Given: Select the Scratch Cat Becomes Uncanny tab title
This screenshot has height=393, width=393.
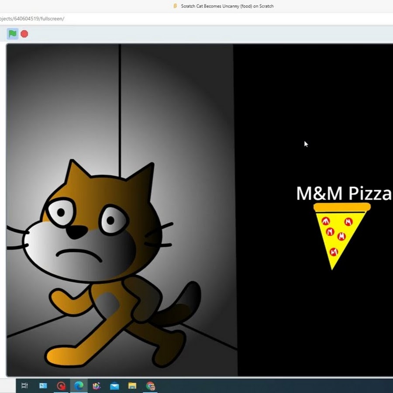Looking at the screenshot, I should tap(227, 6).
